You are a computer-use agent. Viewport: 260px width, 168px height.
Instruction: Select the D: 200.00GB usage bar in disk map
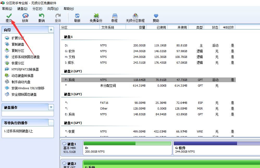[127, 143]
